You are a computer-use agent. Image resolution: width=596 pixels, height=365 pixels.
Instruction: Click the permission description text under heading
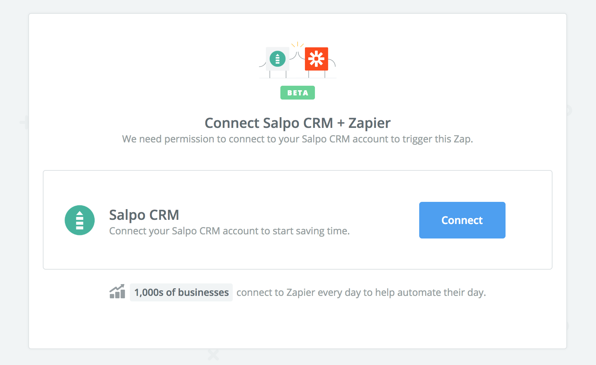coord(298,139)
